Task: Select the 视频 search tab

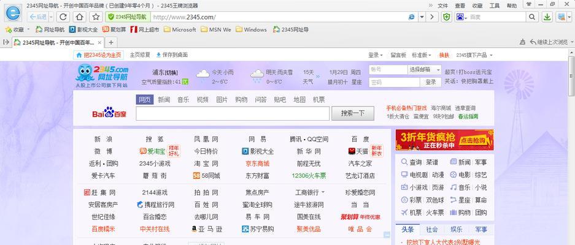Action: (203, 100)
